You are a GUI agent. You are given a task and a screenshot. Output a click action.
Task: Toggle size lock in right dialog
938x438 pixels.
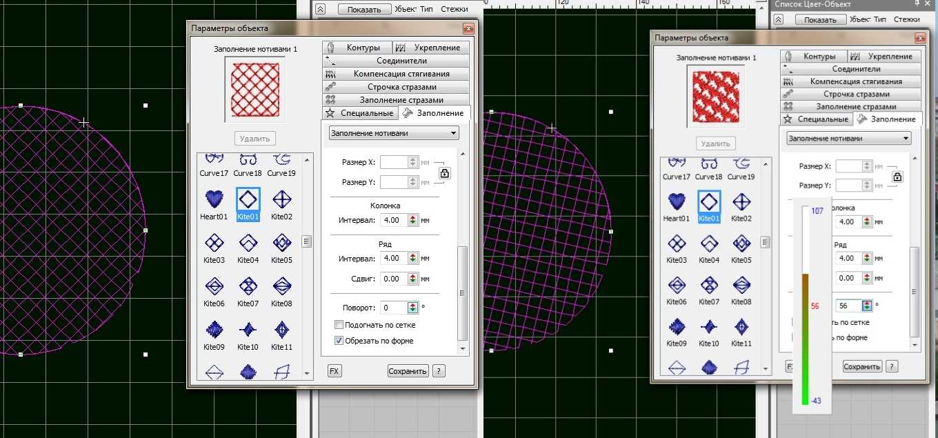tap(897, 177)
